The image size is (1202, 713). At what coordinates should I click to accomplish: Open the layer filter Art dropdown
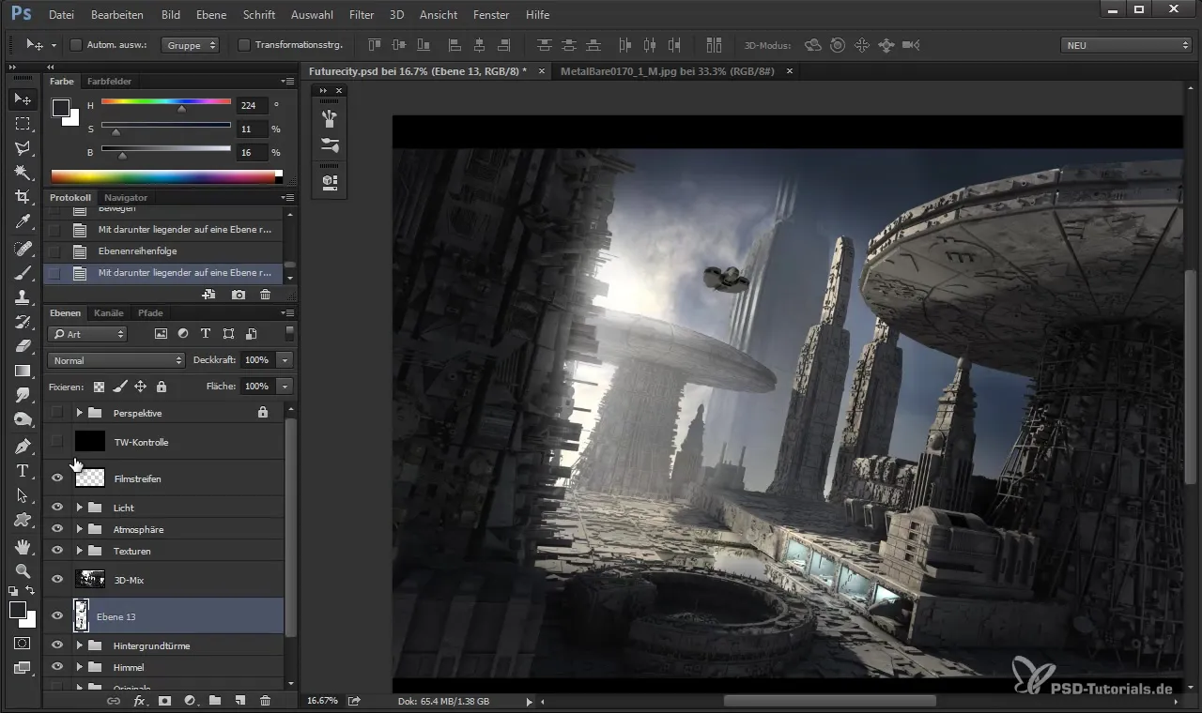coord(87,334)
